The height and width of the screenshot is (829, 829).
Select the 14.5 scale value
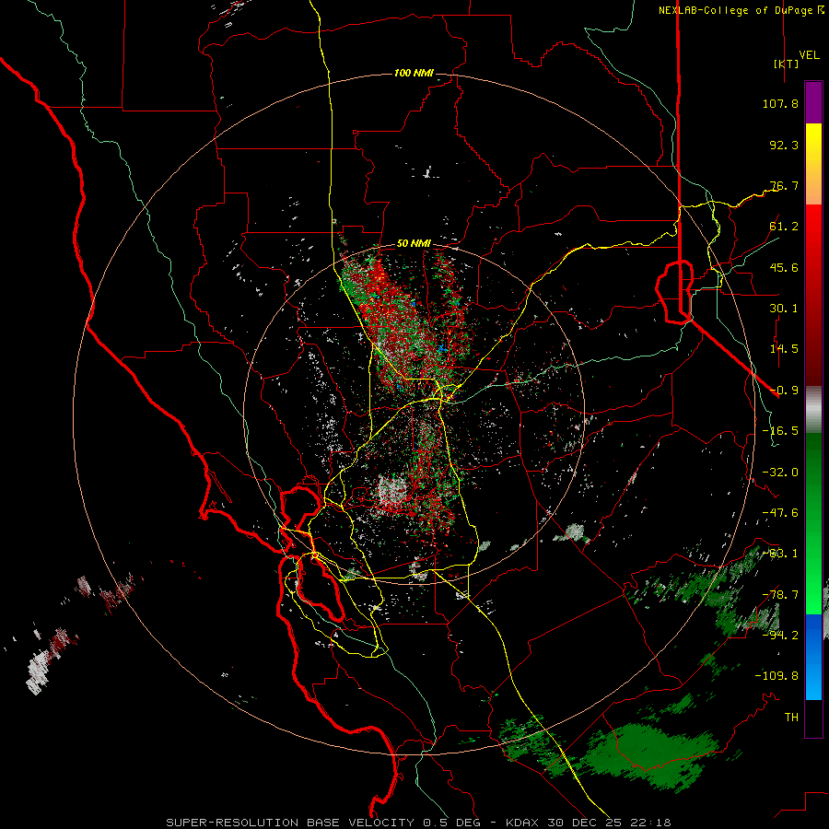coord(784,349)
